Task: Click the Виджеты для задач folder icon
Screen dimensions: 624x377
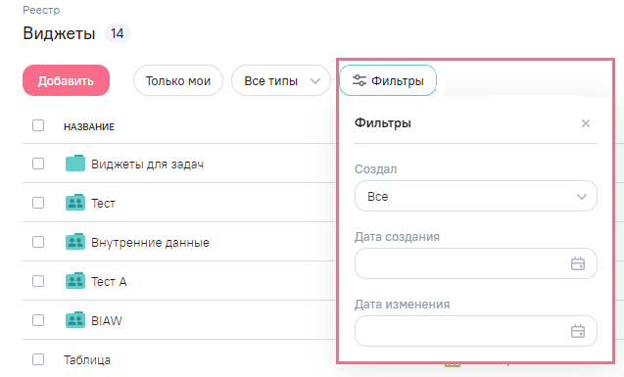Action: tap(75, 164)
